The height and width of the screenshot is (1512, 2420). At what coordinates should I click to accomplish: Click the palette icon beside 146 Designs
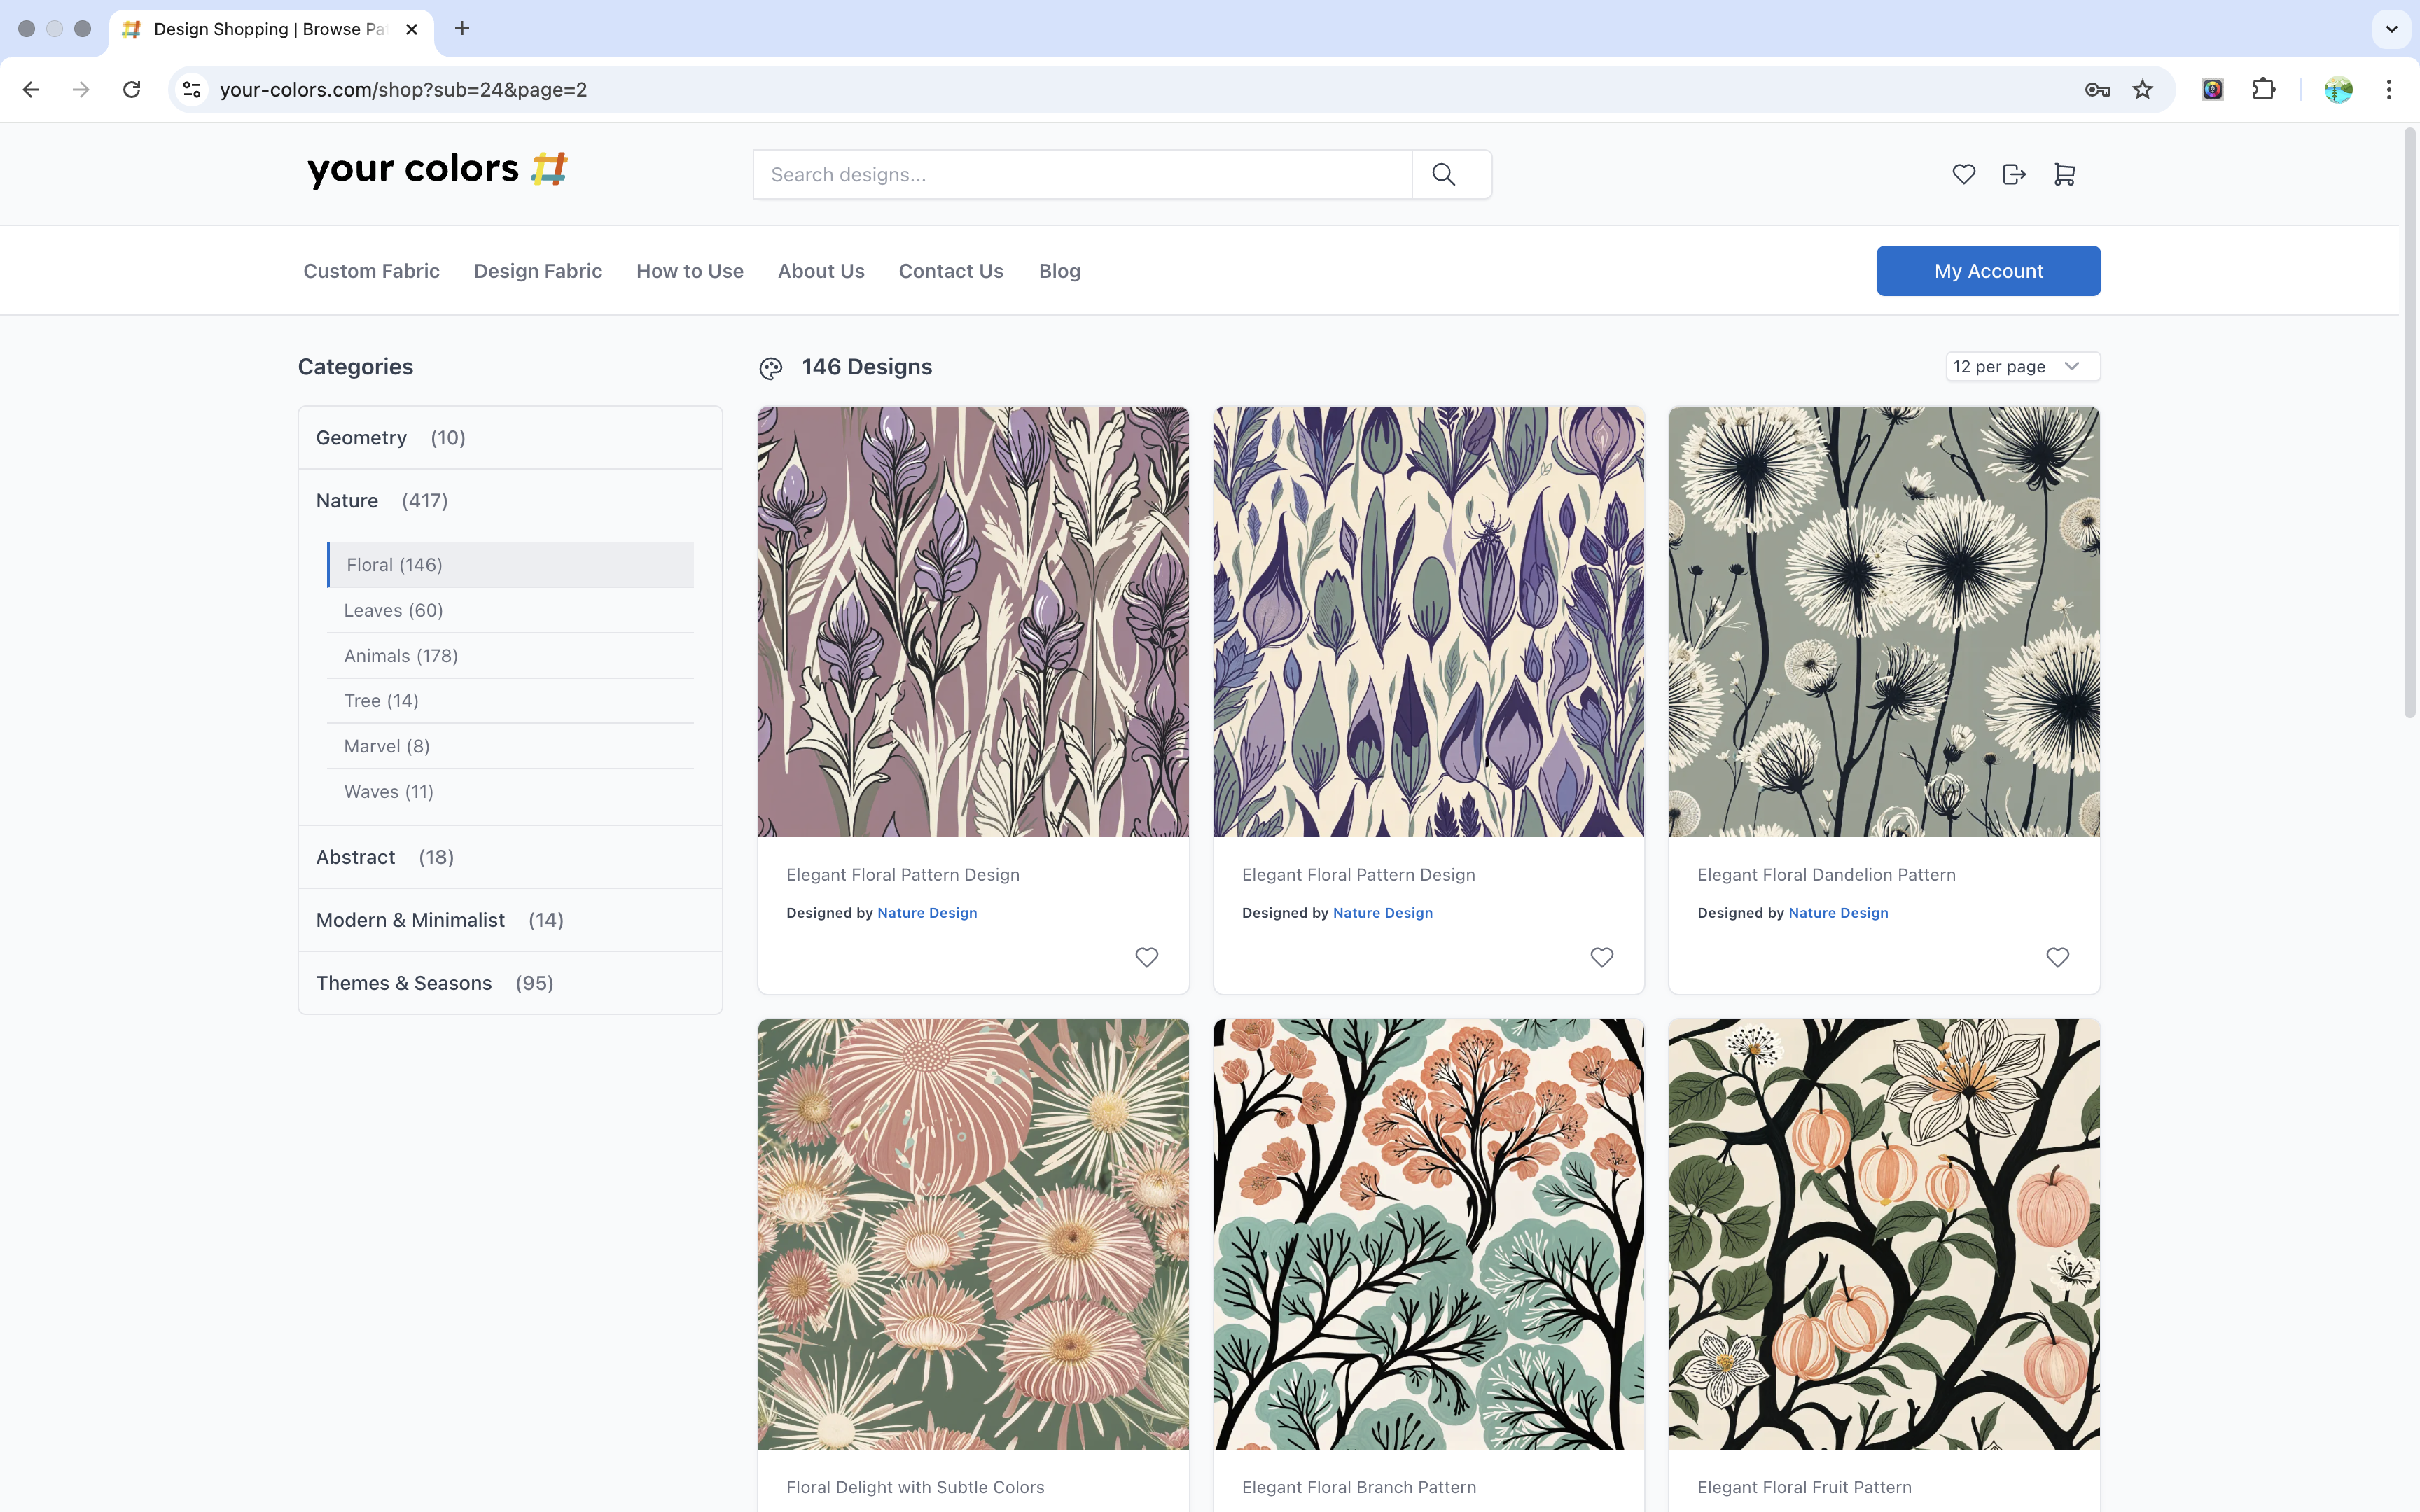770,368
